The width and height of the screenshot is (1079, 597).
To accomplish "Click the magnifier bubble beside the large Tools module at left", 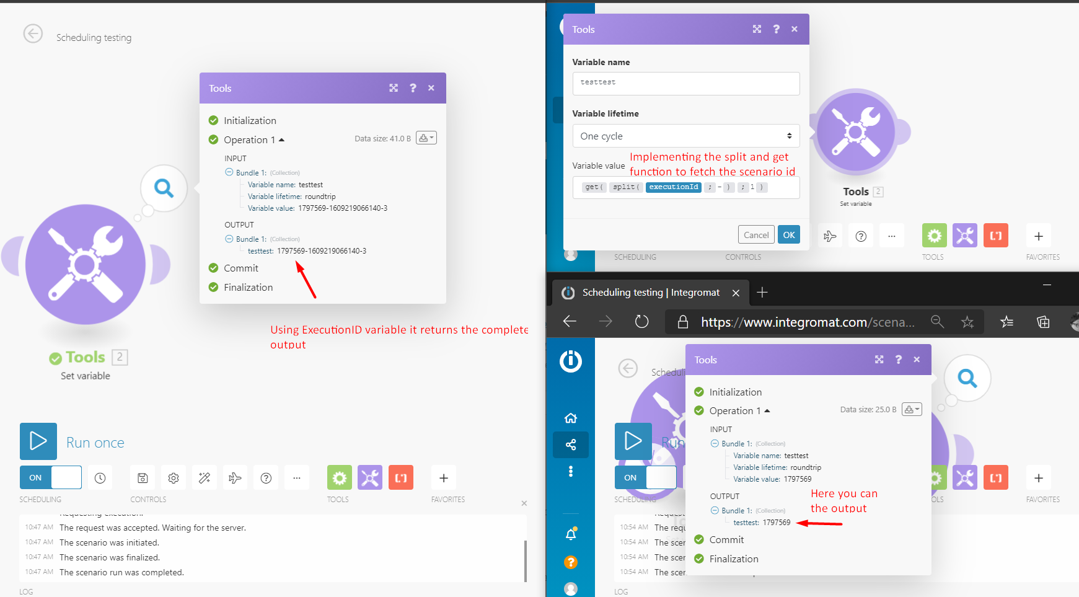I will coord(164,188).
